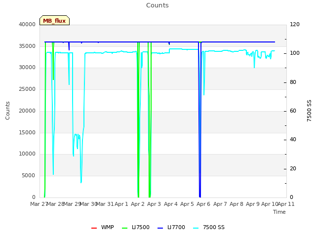The image size is (316, 237).
Task: Click the 80 right axis tick label
Action: (x=293, y=82)
